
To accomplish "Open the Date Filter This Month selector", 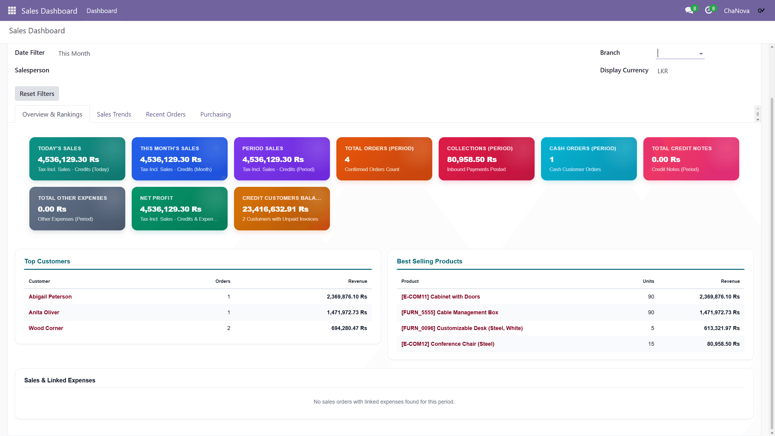I will click(x=74, y=53).
